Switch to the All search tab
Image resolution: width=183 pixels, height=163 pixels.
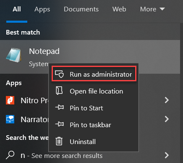click(x=17, y=9)
